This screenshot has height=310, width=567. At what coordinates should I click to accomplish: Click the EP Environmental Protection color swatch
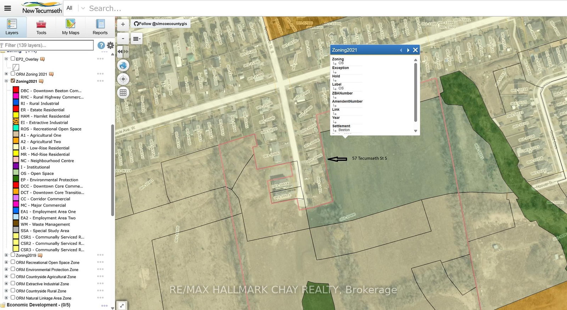click(16, 180)
